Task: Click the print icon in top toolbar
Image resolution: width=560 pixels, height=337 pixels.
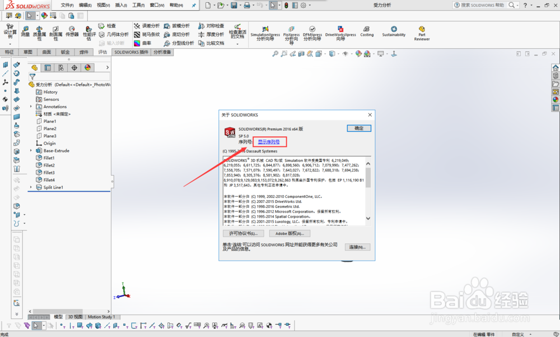Action: pos(247,5)
